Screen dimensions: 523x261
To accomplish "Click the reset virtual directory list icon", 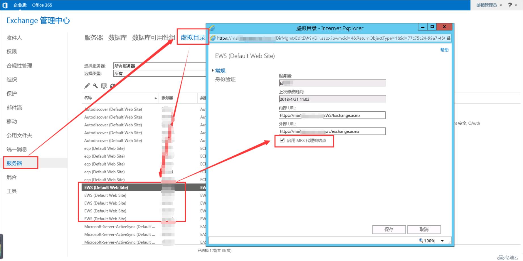I will [104, 86].
